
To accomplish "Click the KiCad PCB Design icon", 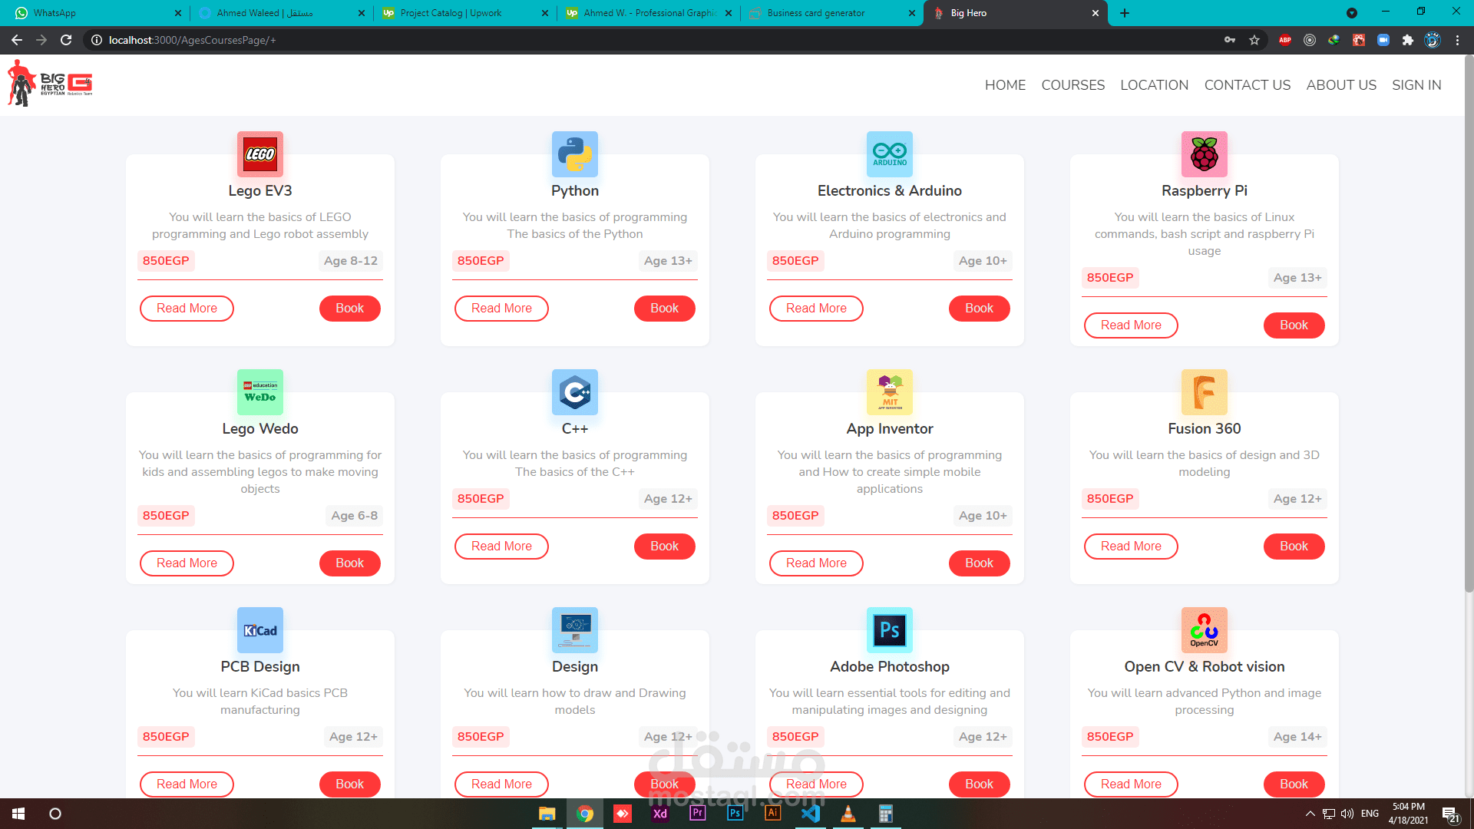I will 259,630.
